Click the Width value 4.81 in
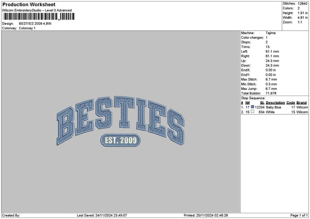Viewport: 310px width, 219px height. tap(302, 18)
